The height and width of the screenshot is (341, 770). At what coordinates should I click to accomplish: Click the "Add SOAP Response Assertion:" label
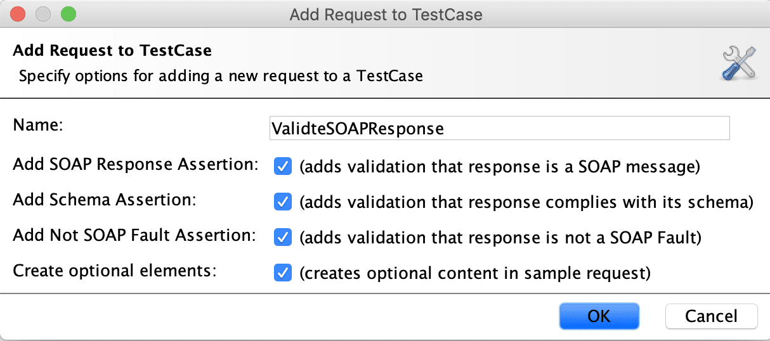[136, 164]
